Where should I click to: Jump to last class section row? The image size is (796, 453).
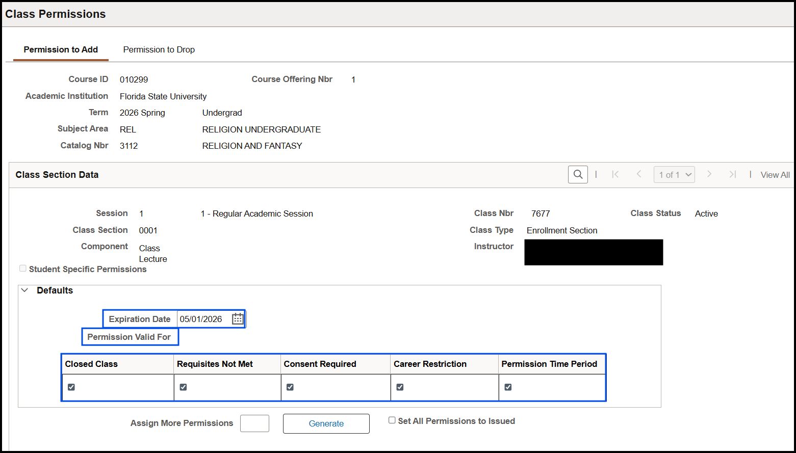[732, 174]
